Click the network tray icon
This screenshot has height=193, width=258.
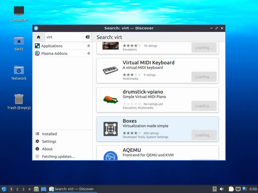[238, 189]
